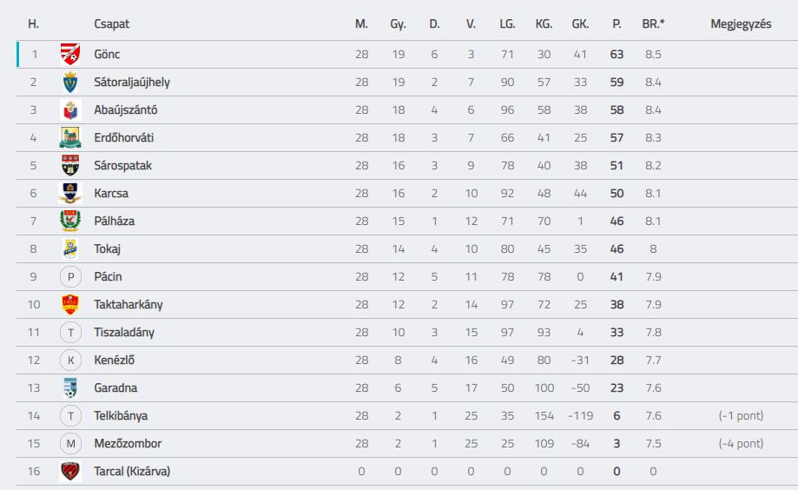
Task: Click the Csapat column header
Action: click(x=111, y=24)
